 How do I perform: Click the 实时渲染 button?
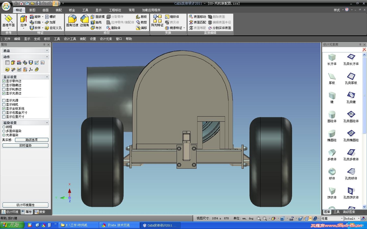point(25,146)
